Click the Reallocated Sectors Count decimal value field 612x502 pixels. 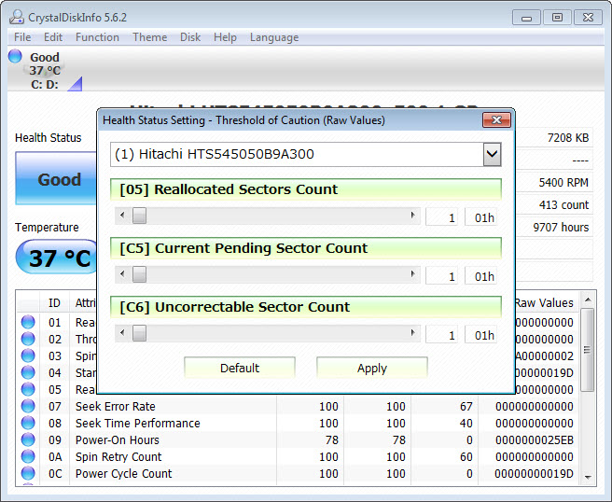(442, 217)
